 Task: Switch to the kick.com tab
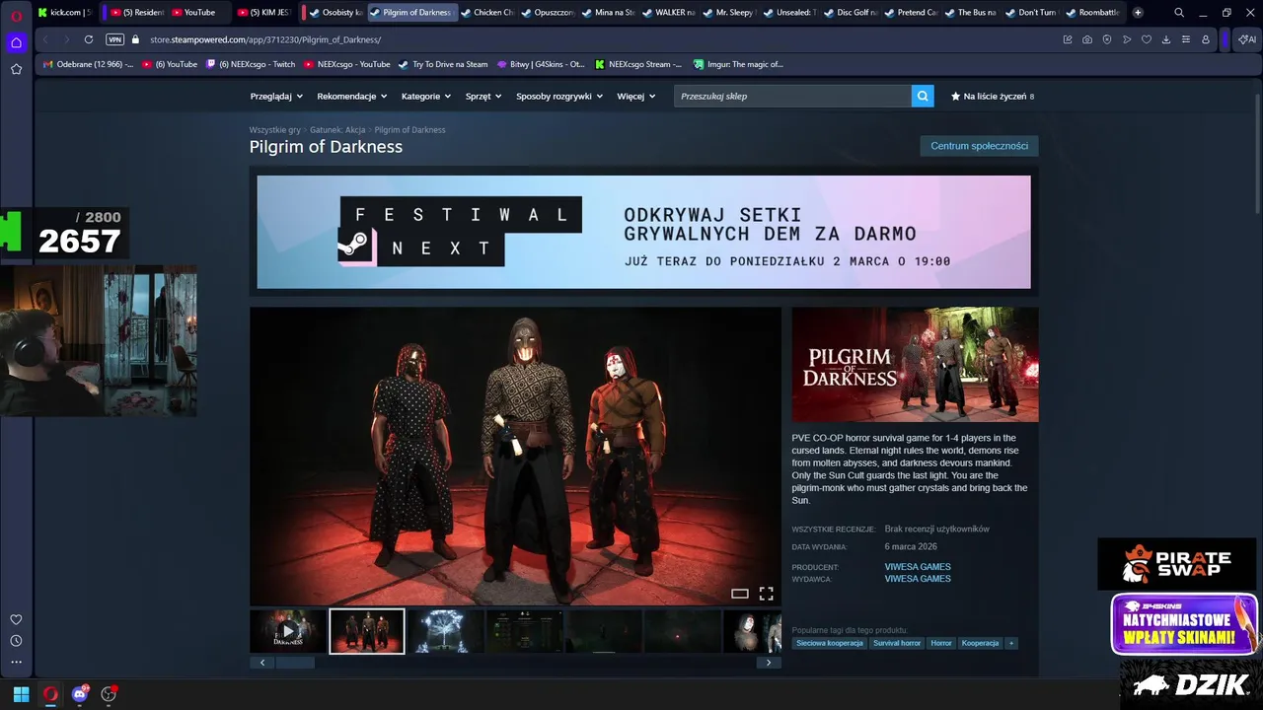[x=64, y=13]
